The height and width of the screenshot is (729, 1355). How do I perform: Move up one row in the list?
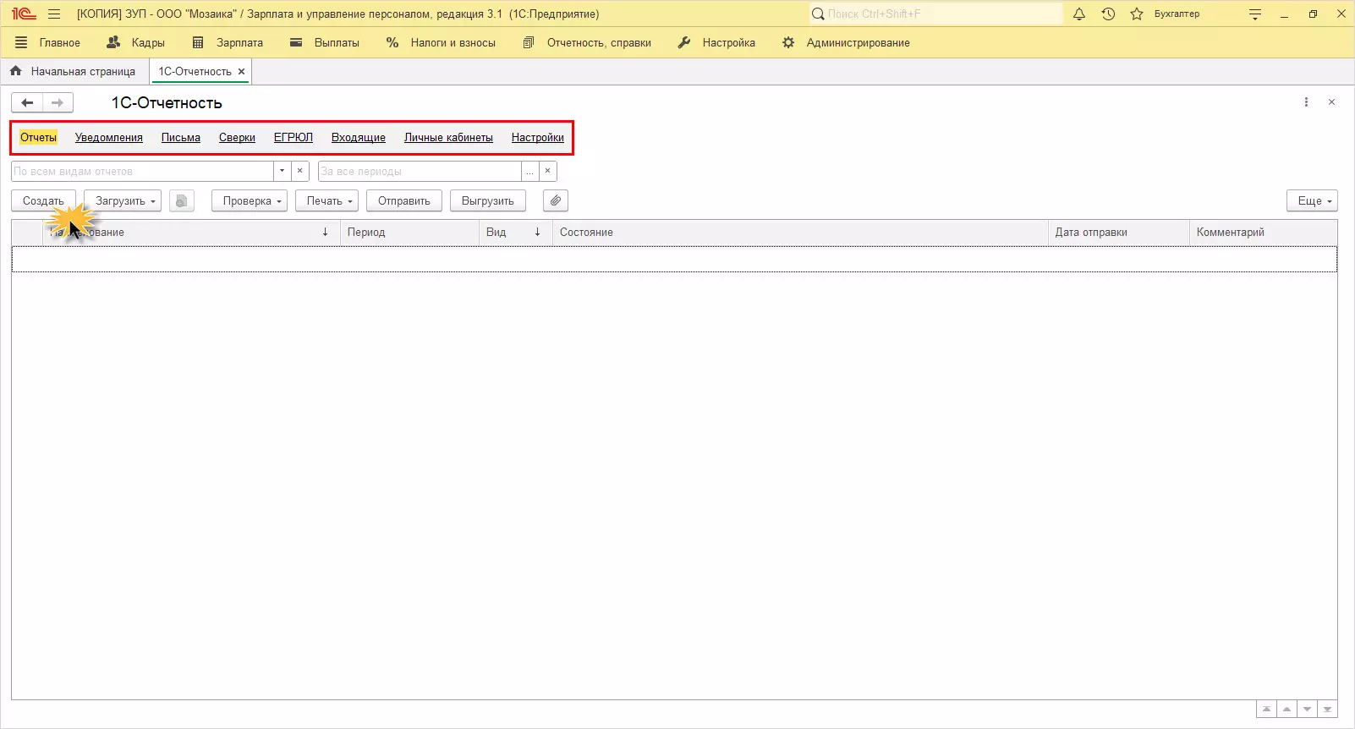pos(1286,710)
